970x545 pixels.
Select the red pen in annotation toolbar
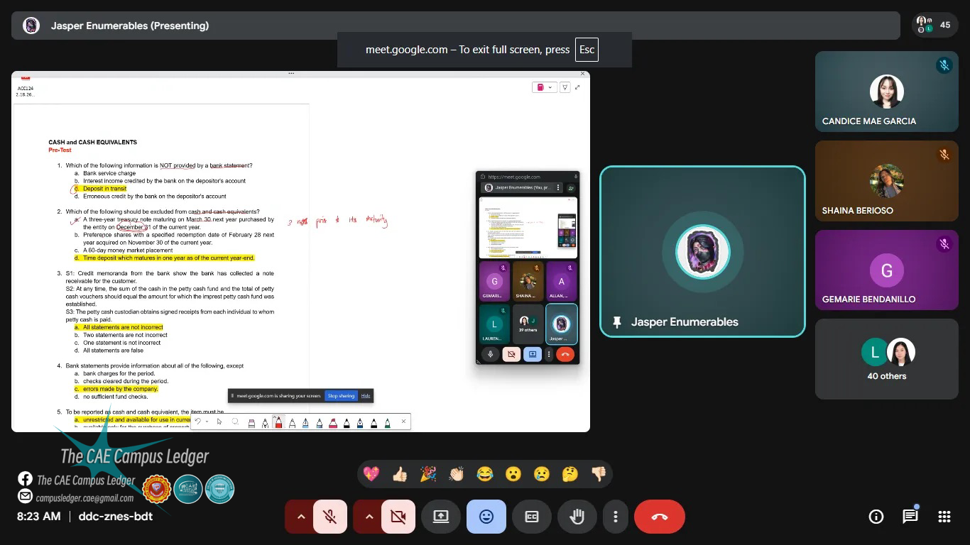point(278,422)
